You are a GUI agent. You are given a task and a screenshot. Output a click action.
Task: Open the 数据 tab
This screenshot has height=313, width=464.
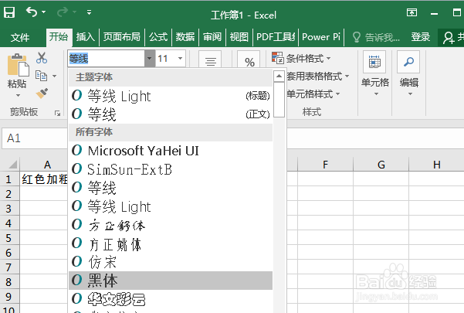click(185, 37)
